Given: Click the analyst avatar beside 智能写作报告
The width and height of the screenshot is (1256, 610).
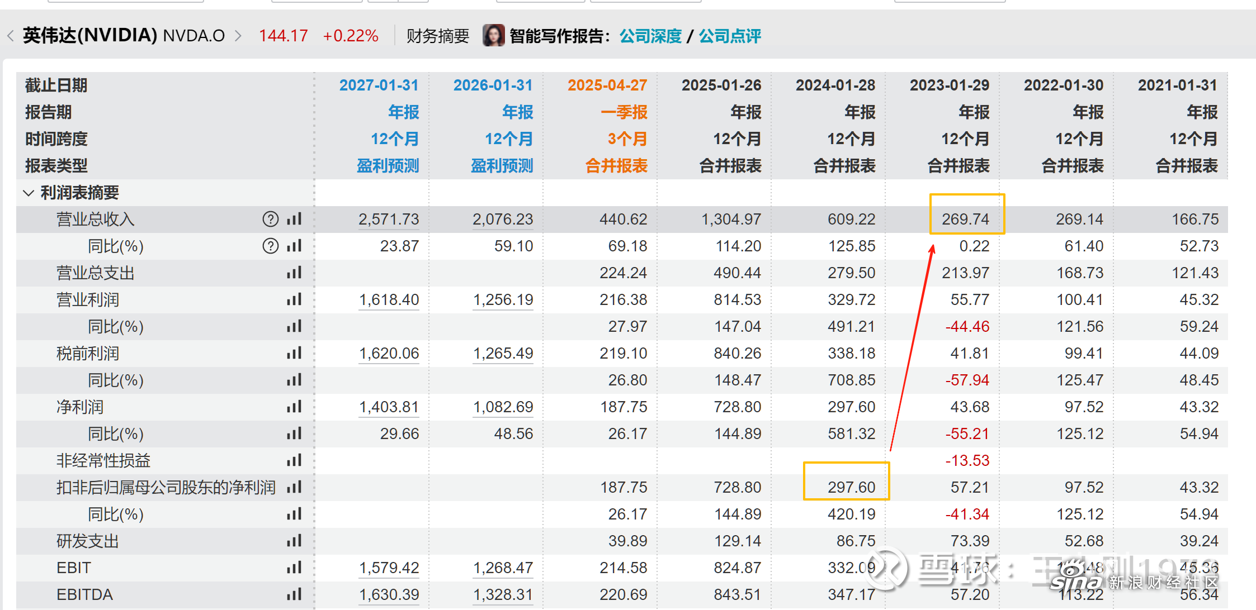Looking at the screenshot, I should point(494,36).
